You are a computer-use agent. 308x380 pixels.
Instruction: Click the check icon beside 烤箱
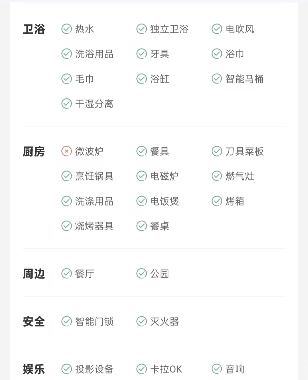217,201
